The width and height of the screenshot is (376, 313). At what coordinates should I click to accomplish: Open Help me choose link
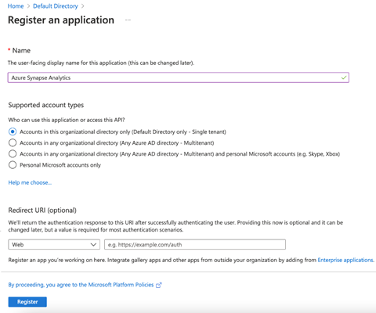pos(30,182)
